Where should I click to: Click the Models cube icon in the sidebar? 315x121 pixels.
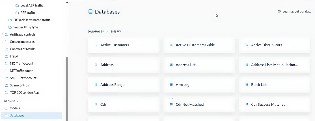pyautogui.click(x=6, y=108)
